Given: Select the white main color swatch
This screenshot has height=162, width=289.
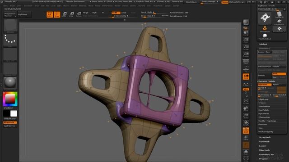Looking at the screenshot, I should coord(14,113).
